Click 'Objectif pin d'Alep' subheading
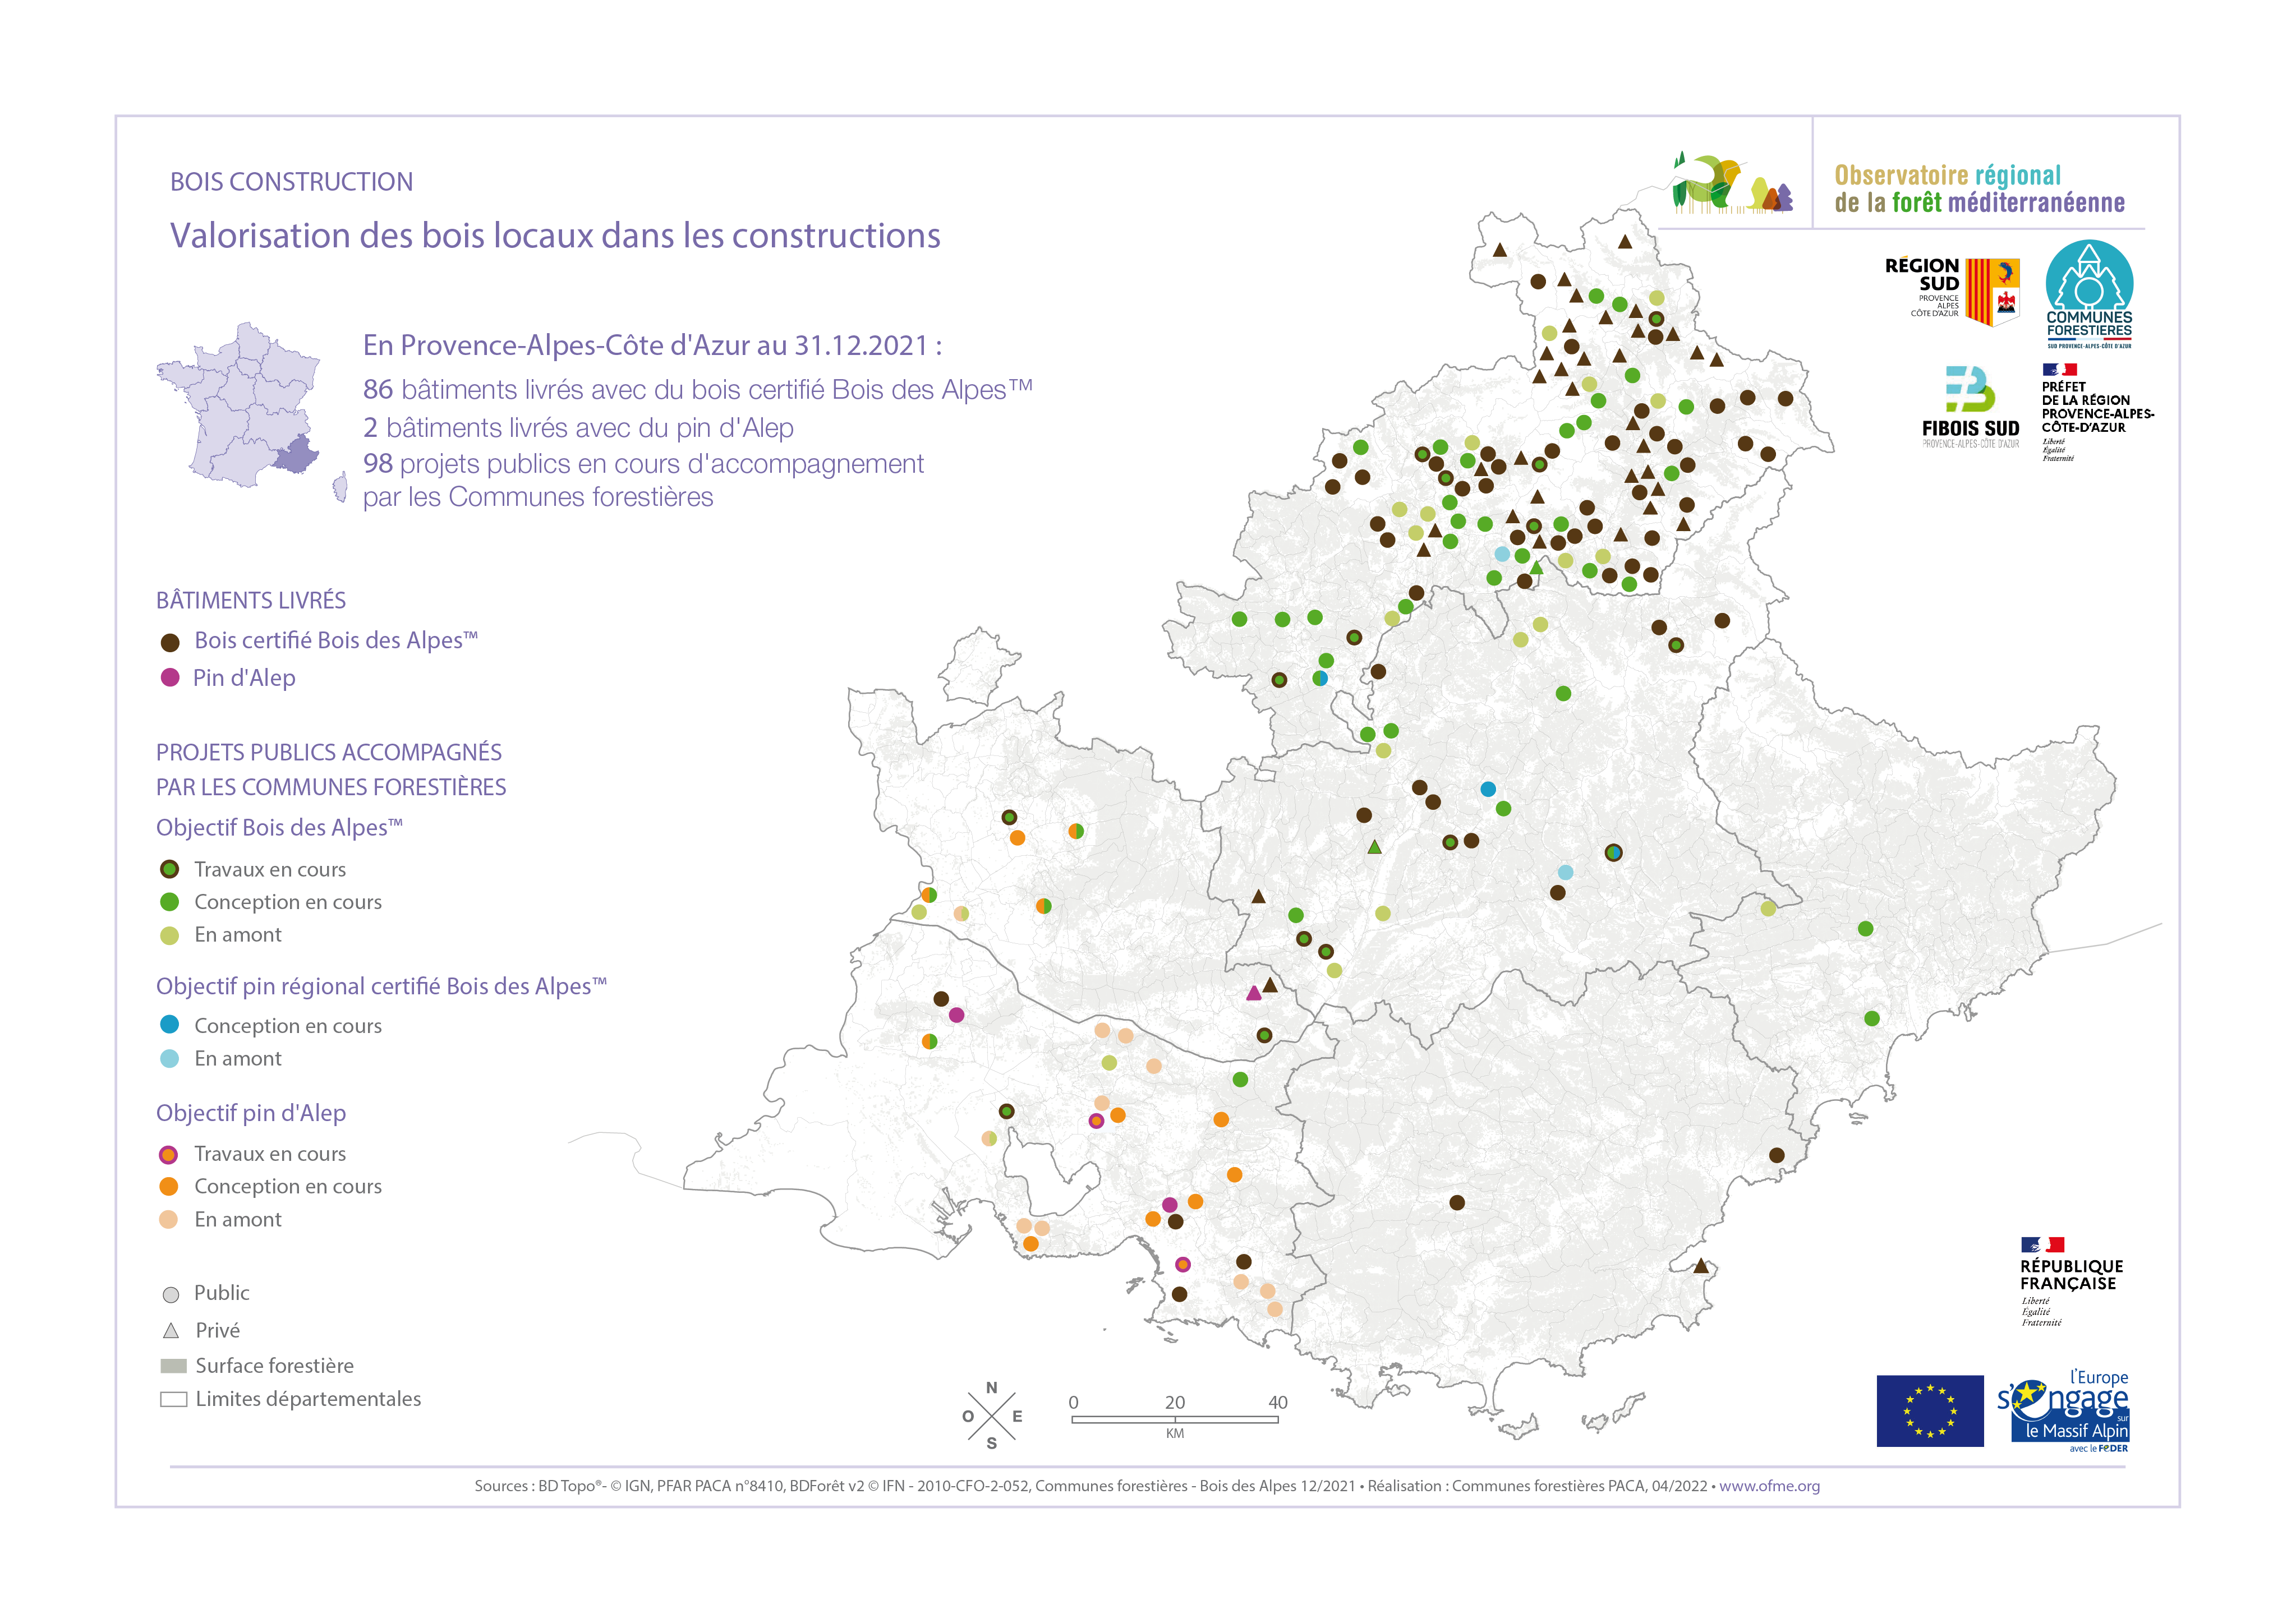The width and height of the screenshot is (2296, 1623). [x=251, y=1113]
